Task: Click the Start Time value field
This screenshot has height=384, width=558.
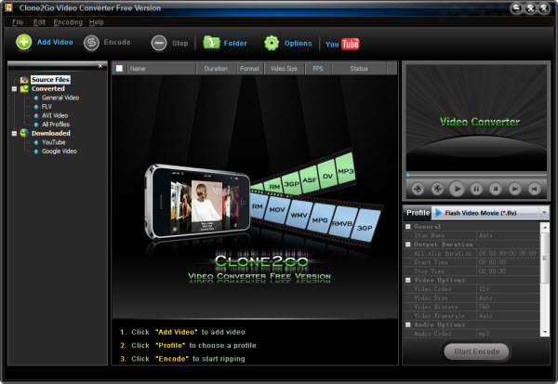Action: (508, 262)
